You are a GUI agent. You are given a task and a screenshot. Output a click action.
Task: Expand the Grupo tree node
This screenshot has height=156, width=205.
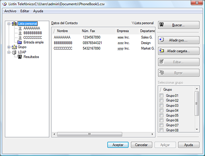[x=9, y=47]
